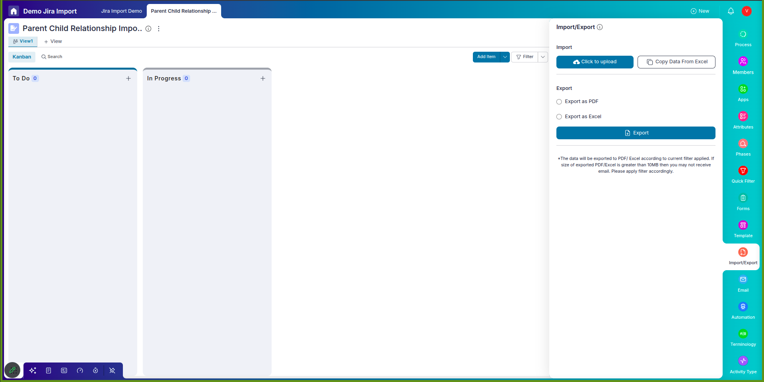764x382 pixels.
Task: Click the New button in the header
Action: click(700, 11)
